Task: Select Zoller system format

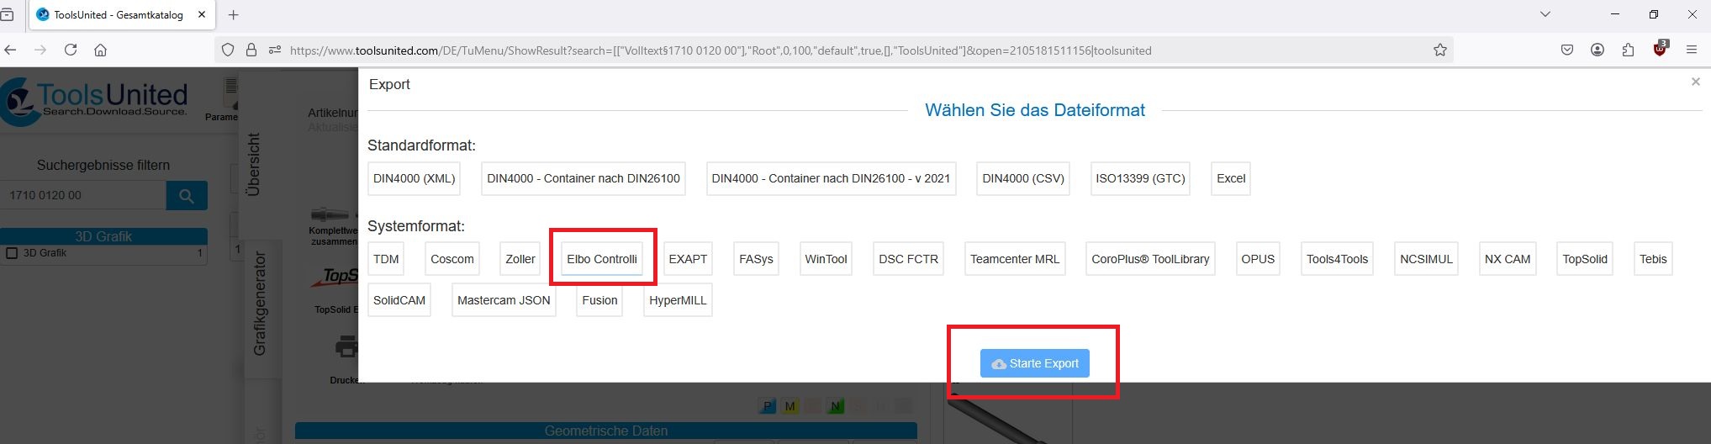Action: point(520,259)
